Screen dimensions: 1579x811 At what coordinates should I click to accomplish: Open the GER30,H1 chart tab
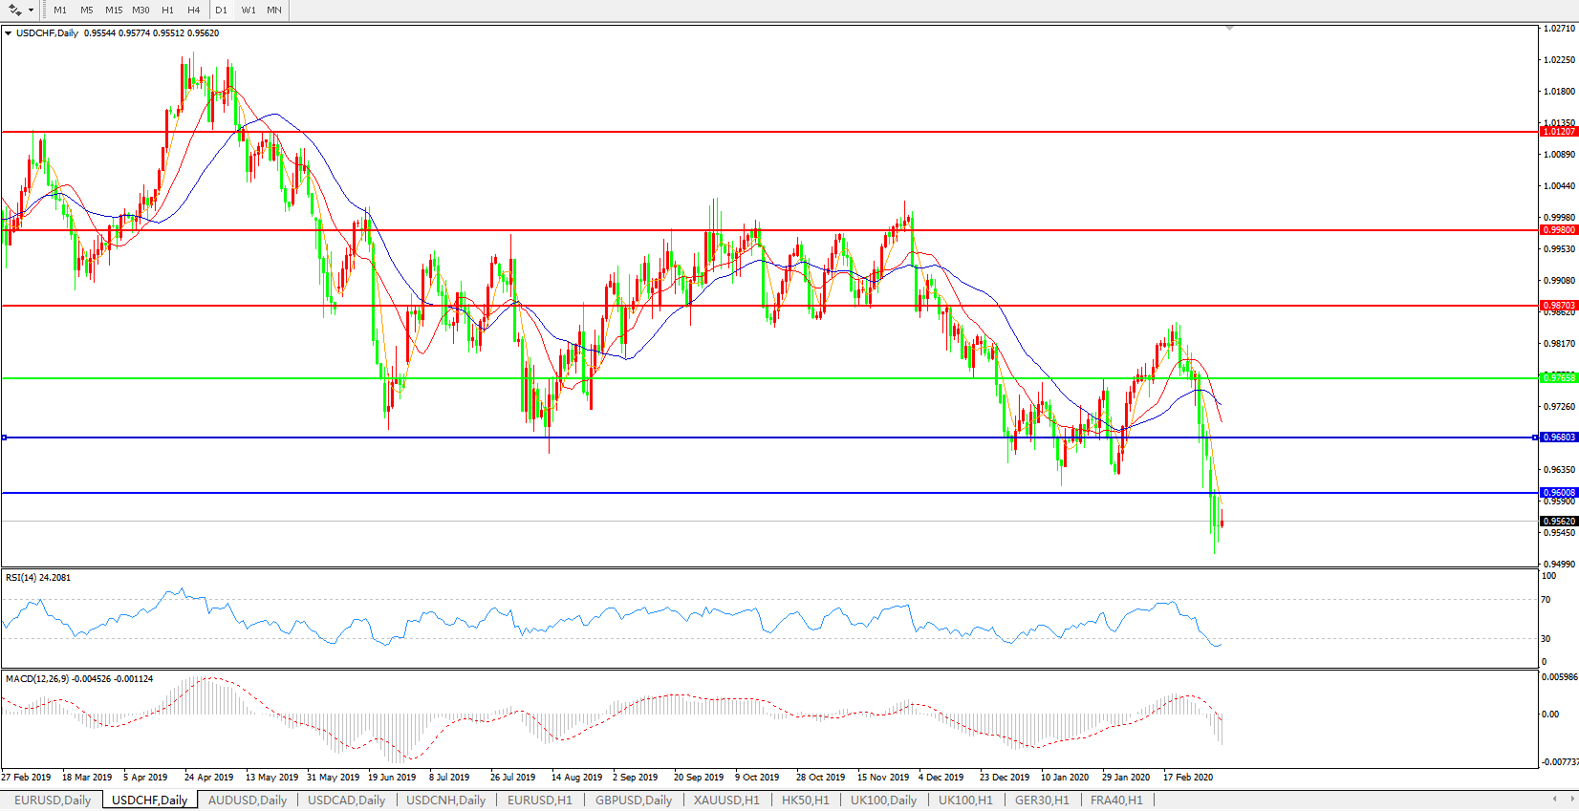coord(1042,800)
